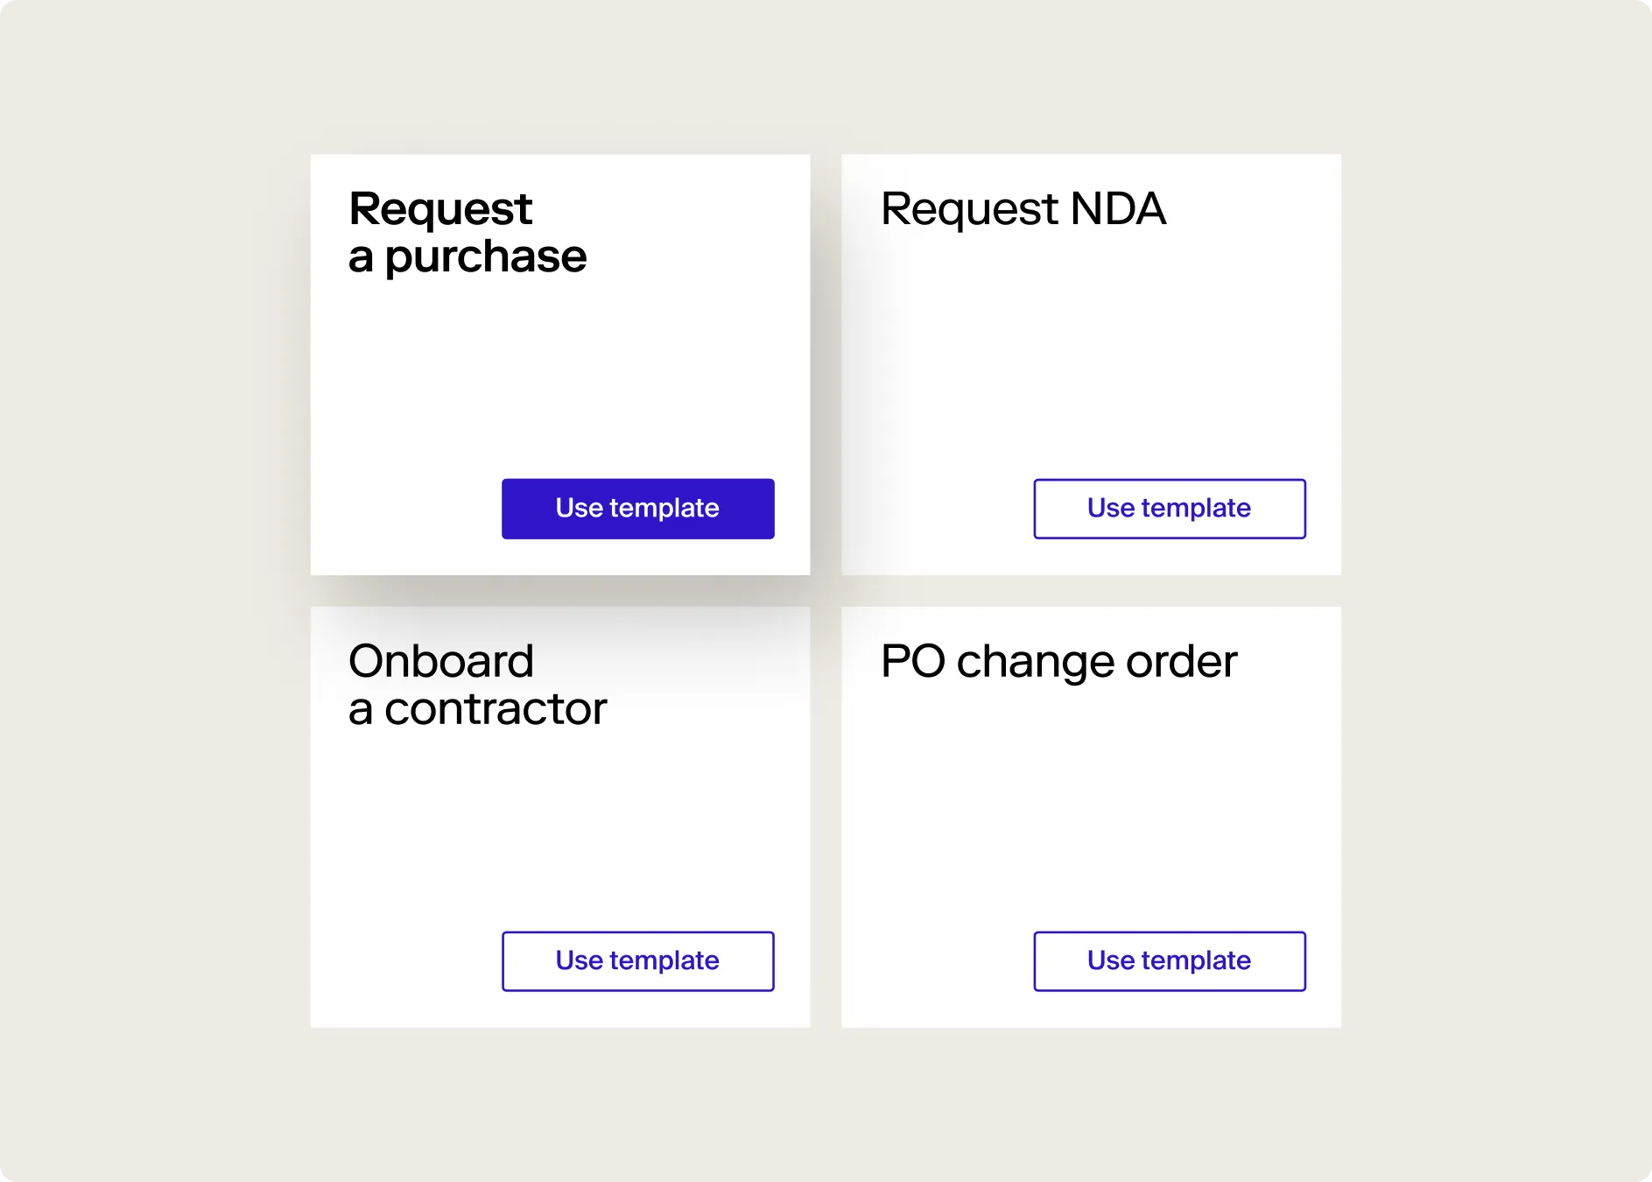Screen dimensions: 1652x1182
Task: Open the bottom-right change order template
Action: point(1091,814)
